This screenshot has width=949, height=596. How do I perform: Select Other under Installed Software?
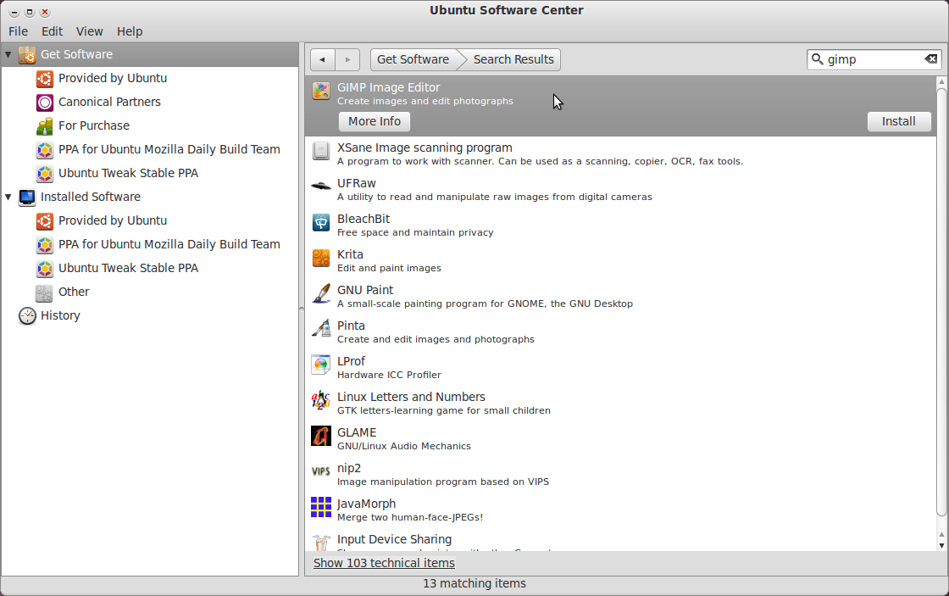pos(74,292)
